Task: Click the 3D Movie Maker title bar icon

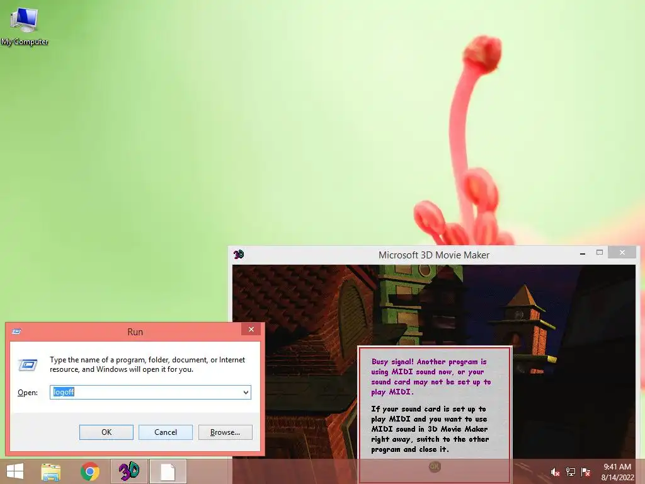Action: click(239, 255)
